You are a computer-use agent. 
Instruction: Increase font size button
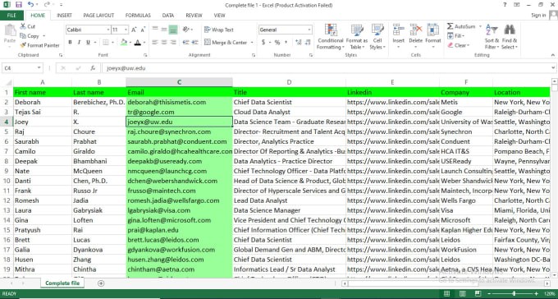coord(134,30)
